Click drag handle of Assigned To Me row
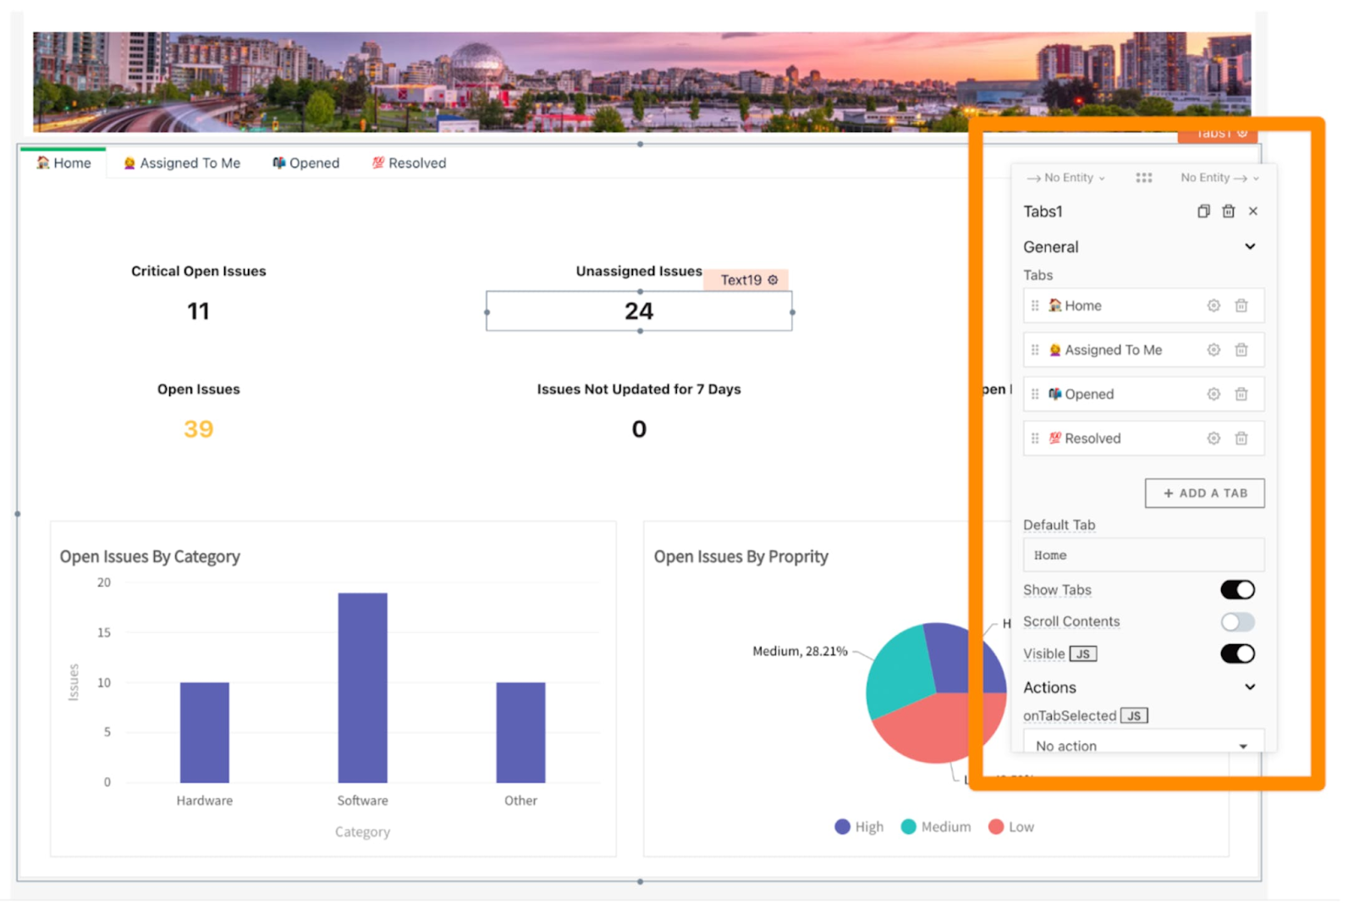The height and width of the screenshot is (910, 1354). pos(1035,350)
